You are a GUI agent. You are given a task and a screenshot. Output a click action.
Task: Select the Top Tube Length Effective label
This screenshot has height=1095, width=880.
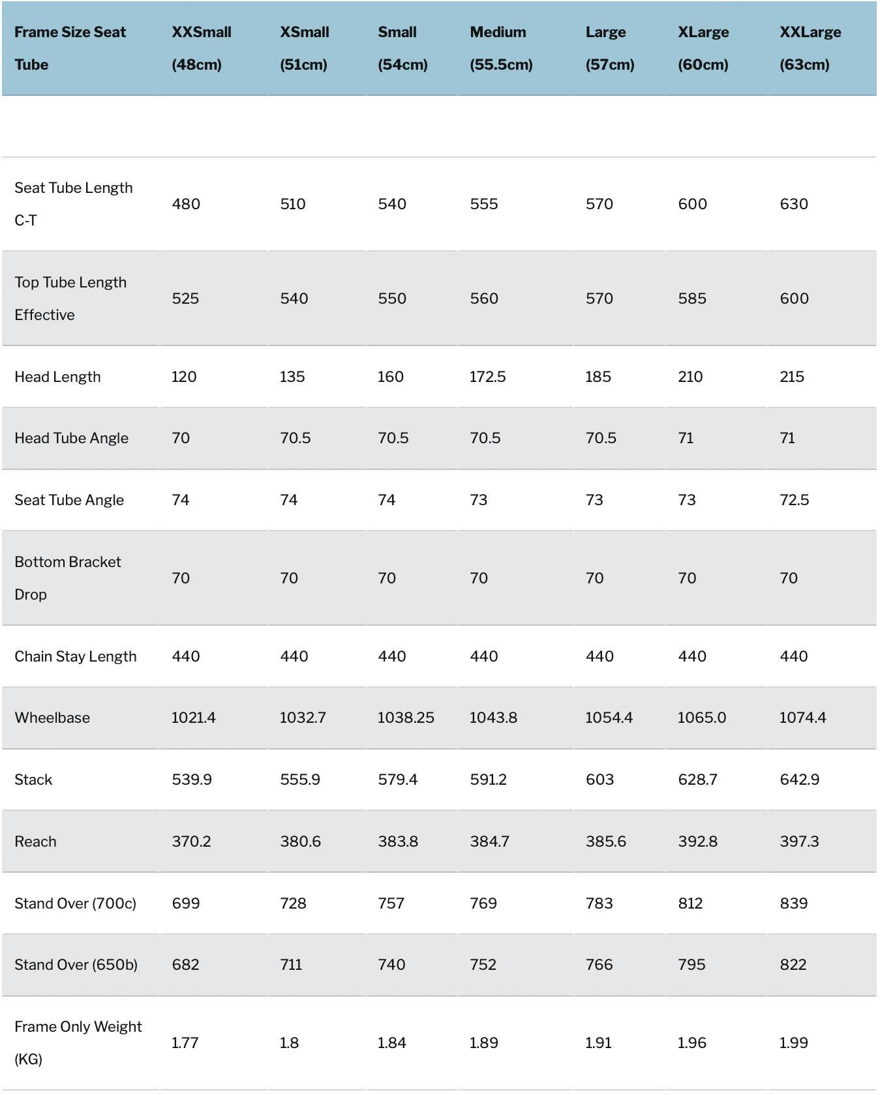click(x=70, y=299)
